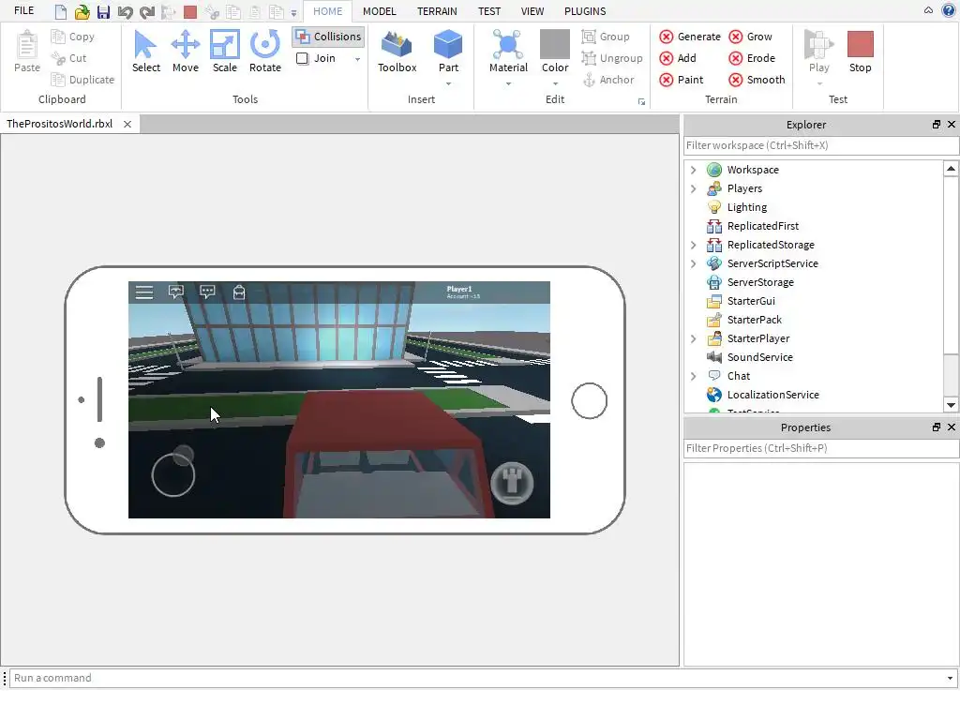Choose the Rotate tool
This screenshot has height=720, width=960.
(x=265, y=52)
